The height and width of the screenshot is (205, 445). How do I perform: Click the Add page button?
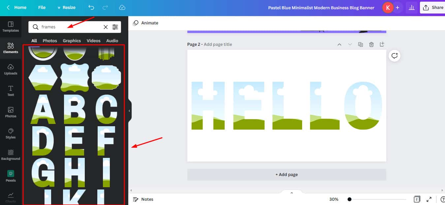coord(286,174)
